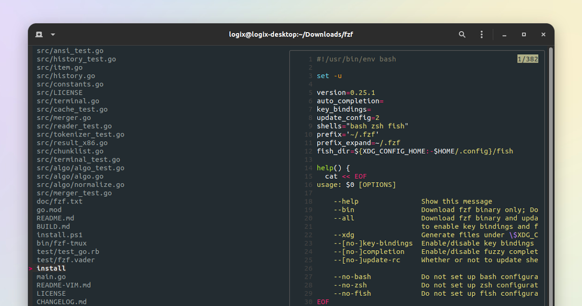Select CHANGELOG.md entry

(x=62, y=302)
